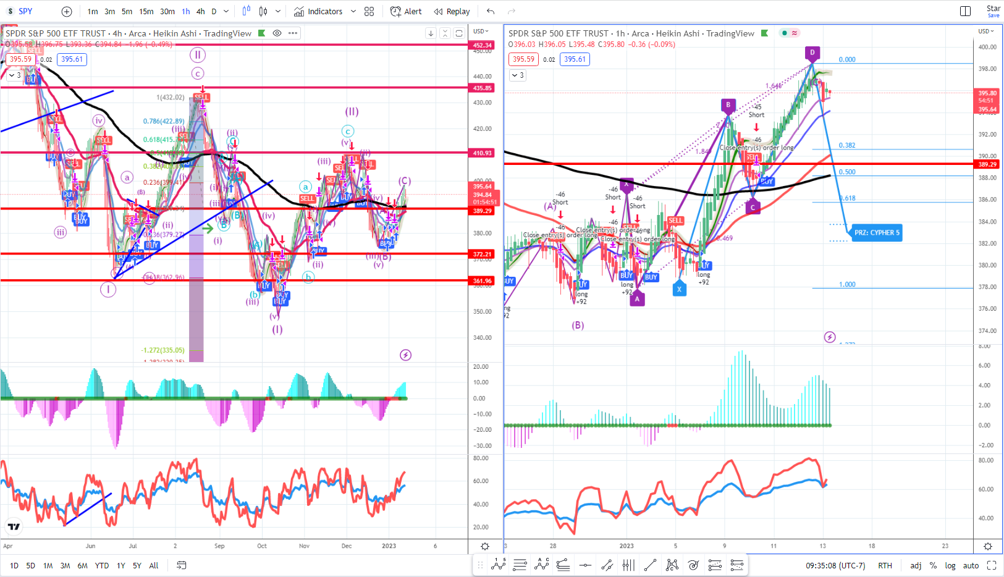Select the 1D date range
1004x577 pixels.
click(x=14, y=565)
